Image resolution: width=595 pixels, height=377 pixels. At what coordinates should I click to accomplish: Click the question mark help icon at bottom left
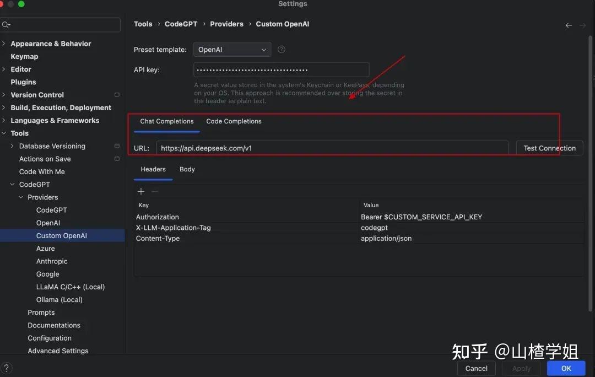click(x=6, y=368)
